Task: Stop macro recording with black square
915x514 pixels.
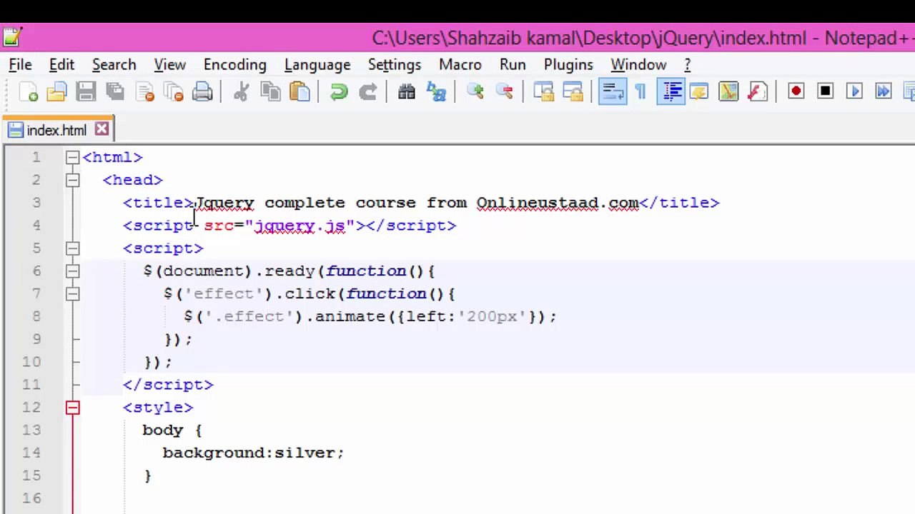Action: [826, 91]
